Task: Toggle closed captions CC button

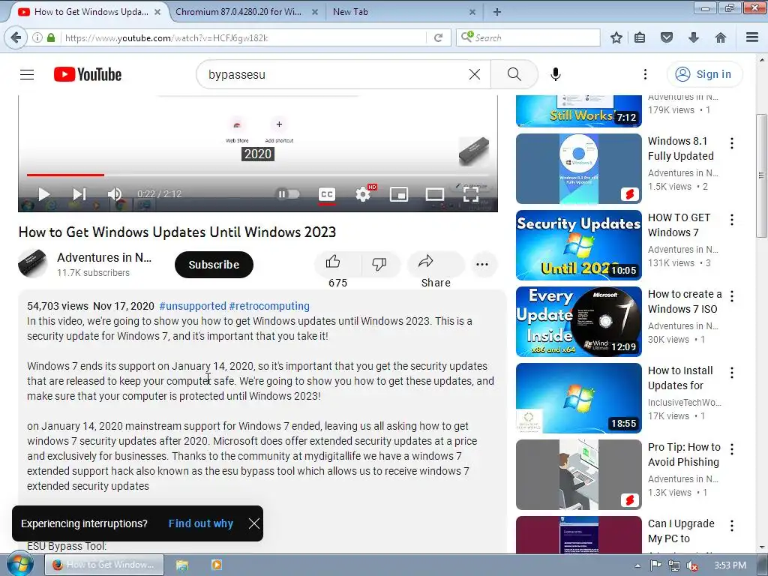Action: click(x=327, y=194)
